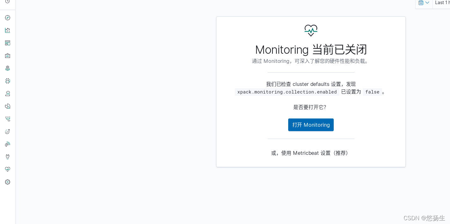The image size is (450, 224).
Task: Click the 是否要打开它? text
Action: click(310, 107)
